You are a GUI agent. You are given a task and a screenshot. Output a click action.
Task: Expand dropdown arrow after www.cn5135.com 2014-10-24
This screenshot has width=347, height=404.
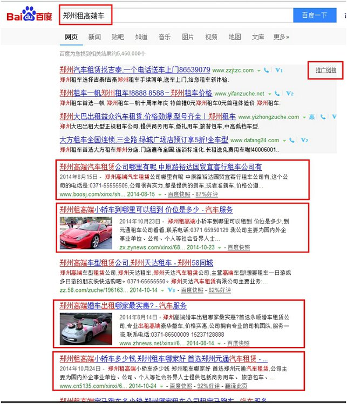[x=161, y=386]
